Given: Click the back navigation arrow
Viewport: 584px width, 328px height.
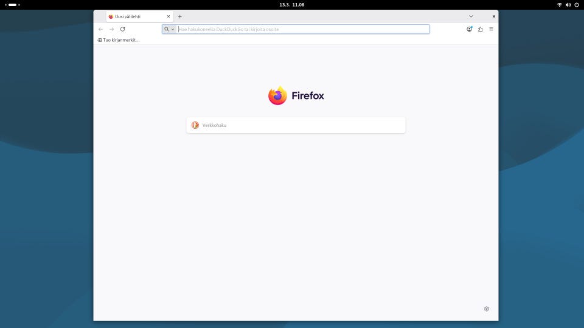Looking at the screenshot, I should (100, 29).
